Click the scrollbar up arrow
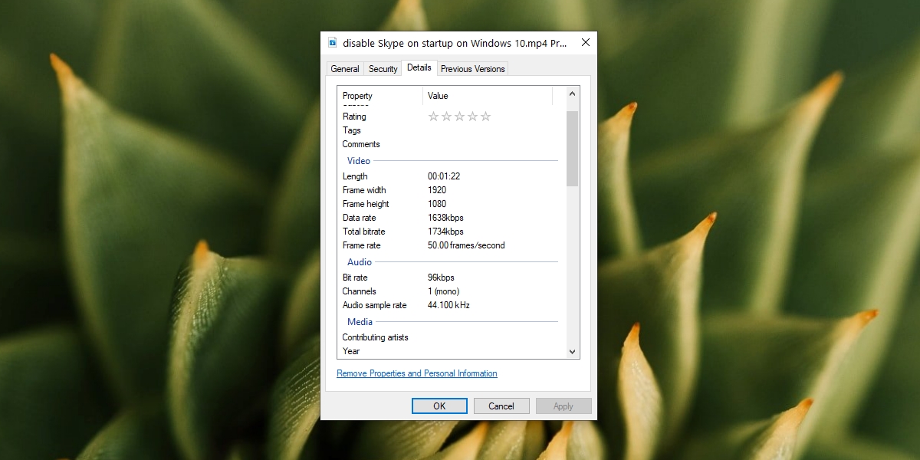The image size is (920, 460). coord(571,94)
